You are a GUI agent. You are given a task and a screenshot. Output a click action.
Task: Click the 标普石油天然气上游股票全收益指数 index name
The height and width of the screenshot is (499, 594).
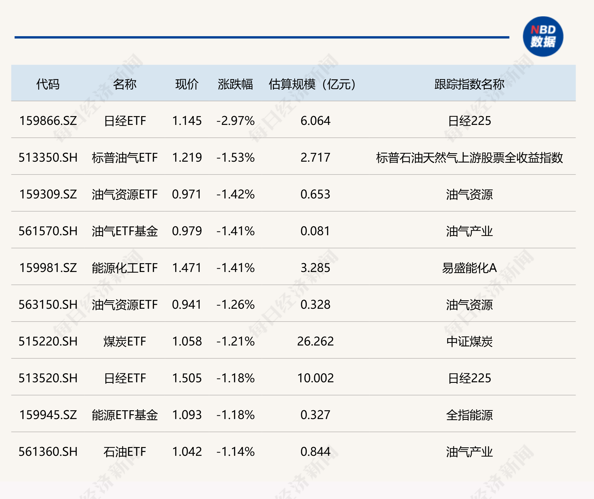pyautogui.click(x=469, y=158)
